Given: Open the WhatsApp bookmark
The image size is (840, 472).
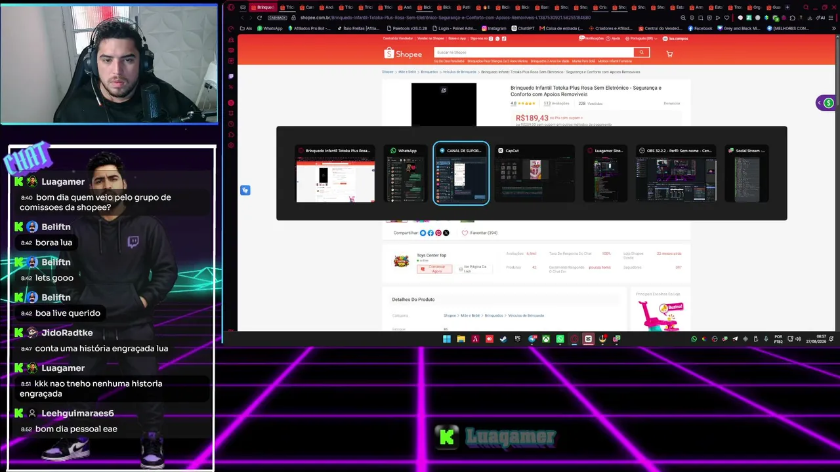Looking at the screenshot, I should click(270, 28).
